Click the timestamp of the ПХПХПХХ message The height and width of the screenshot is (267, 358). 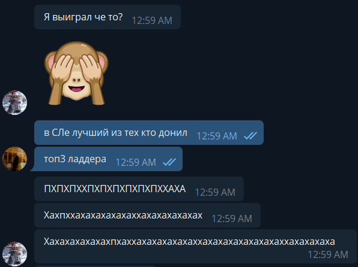click(x=215, y=192)
